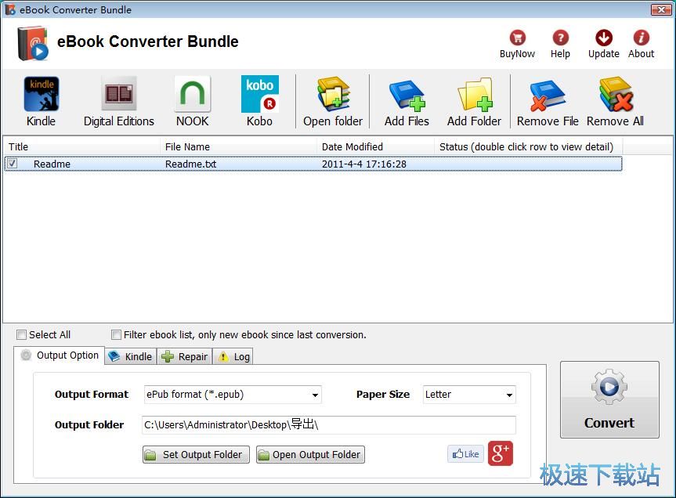
Task: Sort by the File Name column header
Action: click(x=238, y=147)
